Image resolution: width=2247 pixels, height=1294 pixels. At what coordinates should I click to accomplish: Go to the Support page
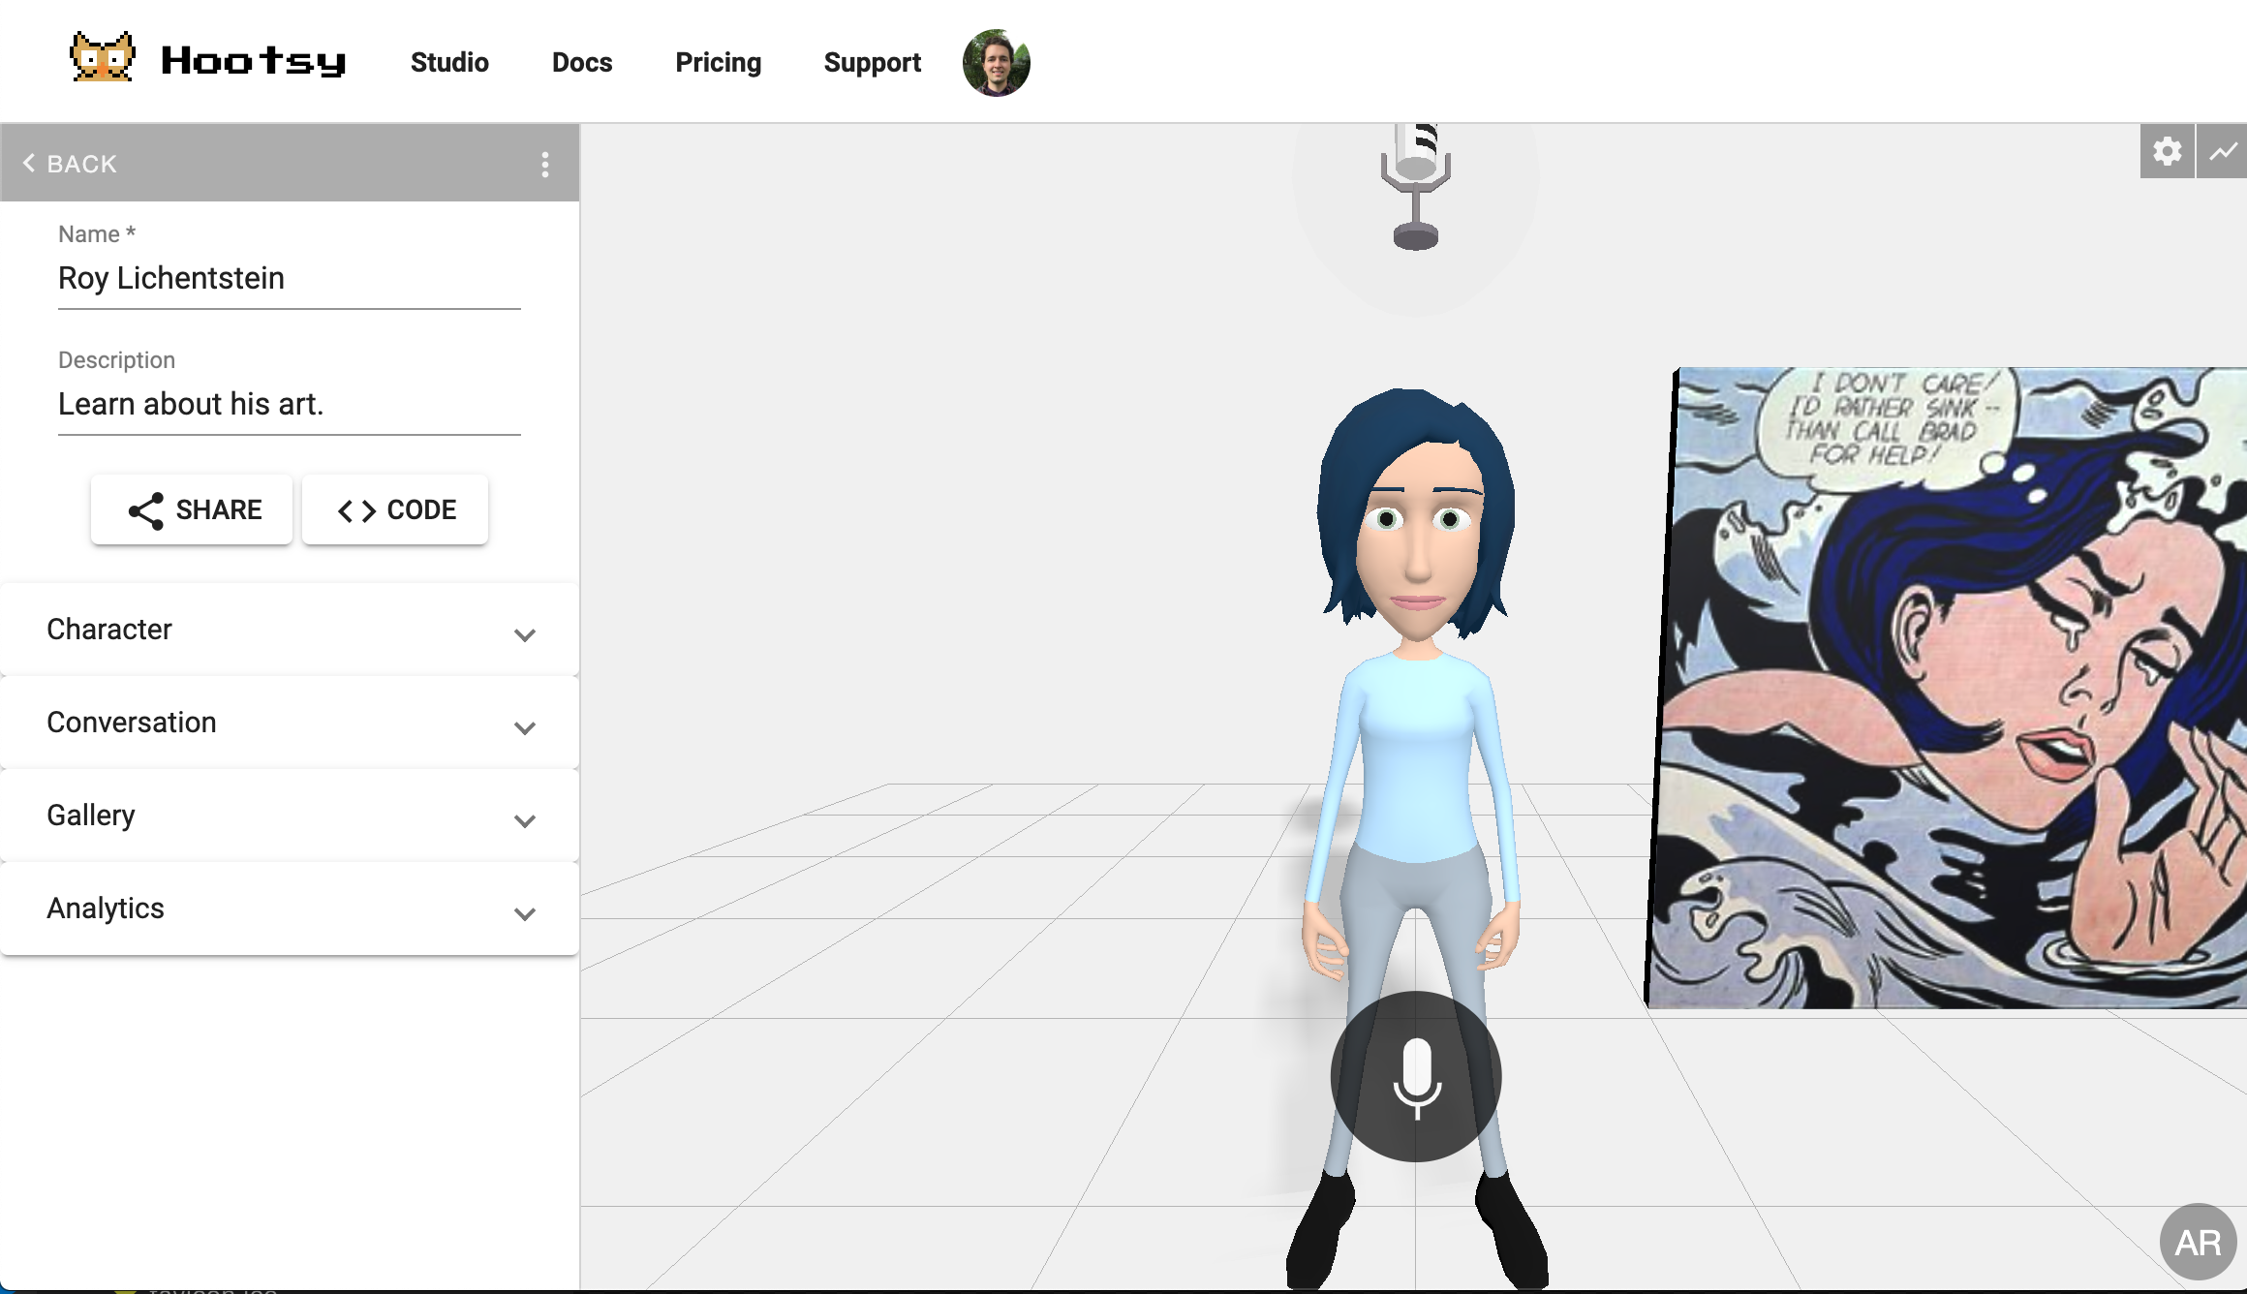(871, 62)
